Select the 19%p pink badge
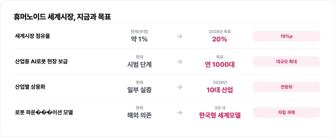This screenshot has width=335, height=137. click(286, 36)
